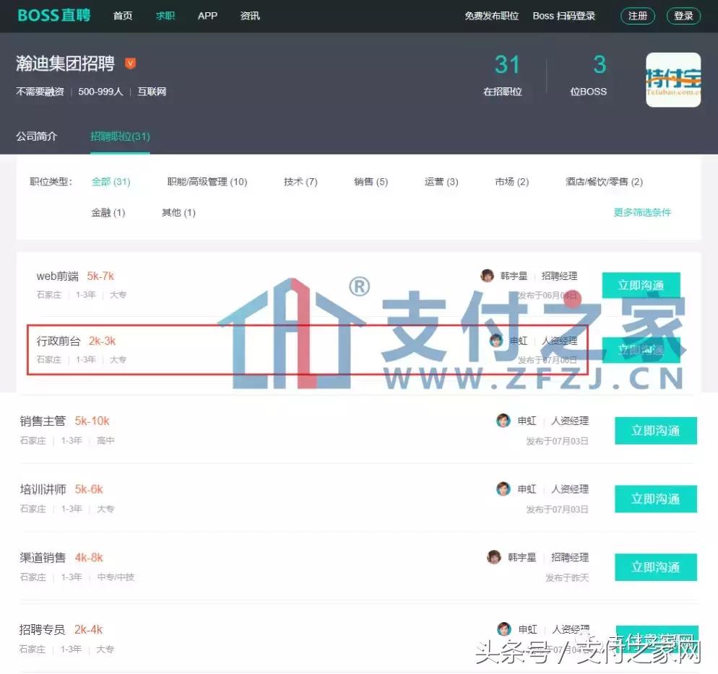Click the orange V verification badge beside 瀚迪集团招聘
The height and width of the screenshot is (674, 718).
pyautogui.click(x=130, y=64)
